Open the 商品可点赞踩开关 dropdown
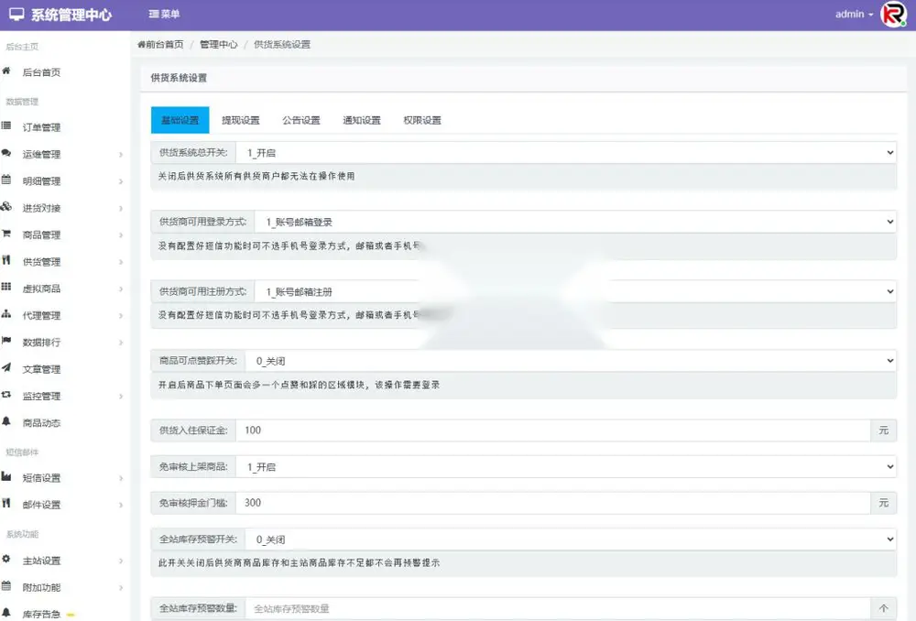The height and width of the screenshot is (621, 916). [x=571, y=361]
